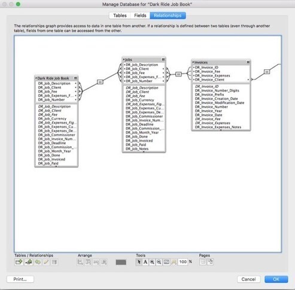The height and width of the screenshot is (290, 295).
Task: Select the Relationships tab
Action: (168, 16)
